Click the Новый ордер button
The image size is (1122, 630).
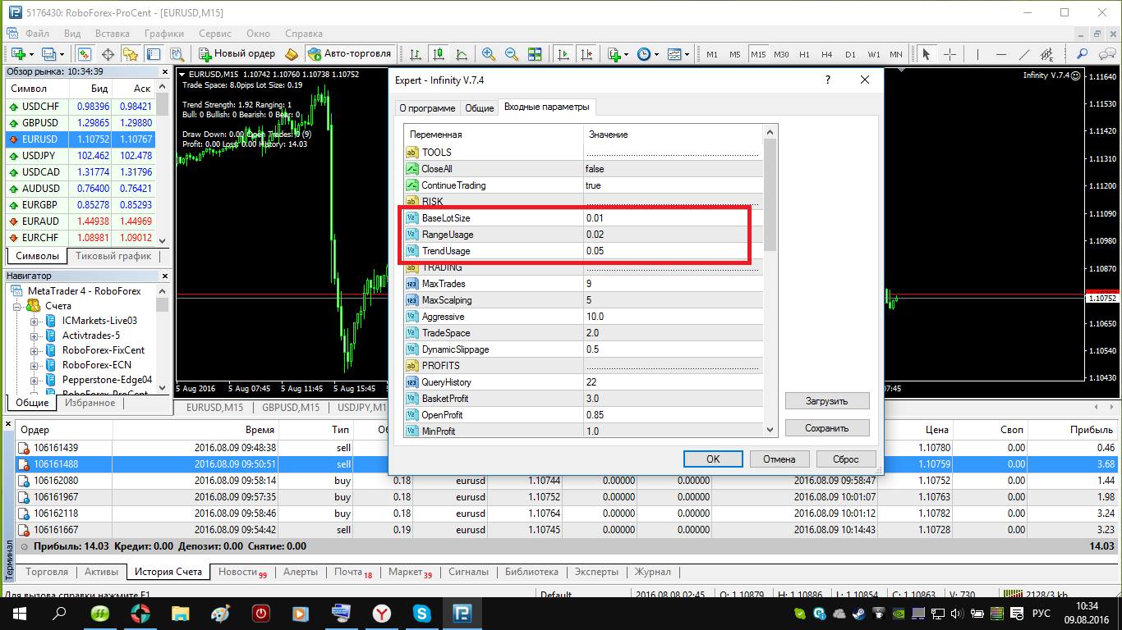237,54
